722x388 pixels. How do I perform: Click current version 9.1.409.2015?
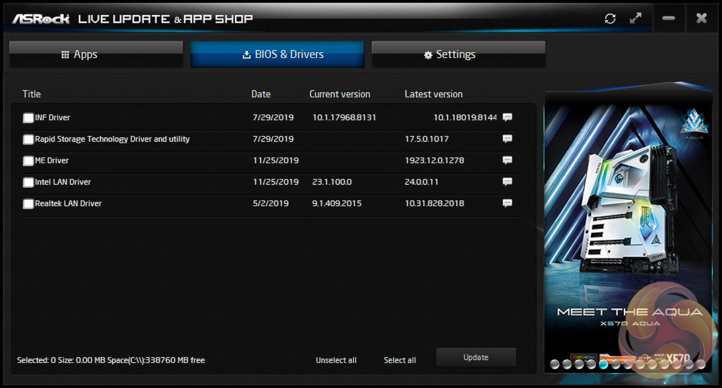pyautogui.click(x=337, y=203)
